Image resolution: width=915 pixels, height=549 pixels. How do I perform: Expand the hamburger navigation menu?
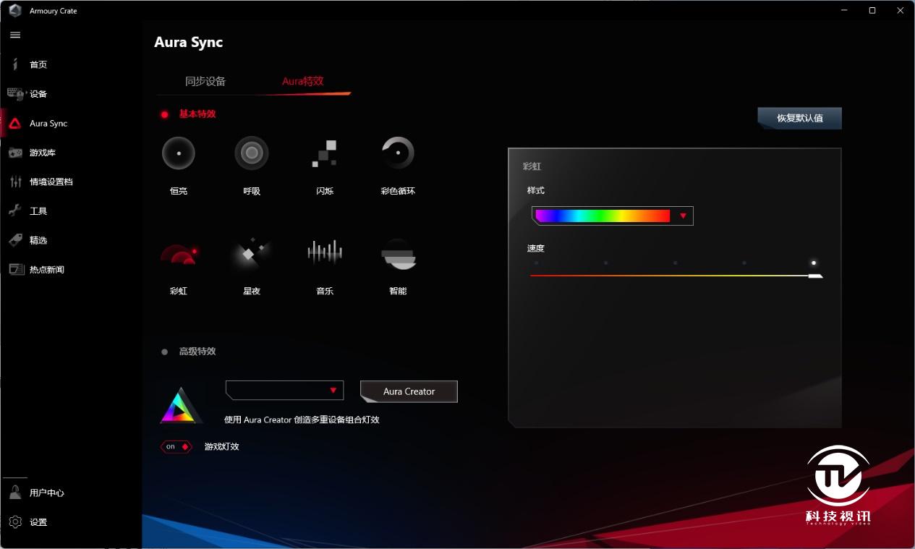[15, 35]
